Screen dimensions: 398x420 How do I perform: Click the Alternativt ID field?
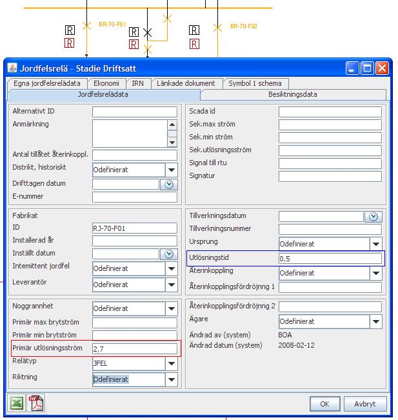(135, 112)
